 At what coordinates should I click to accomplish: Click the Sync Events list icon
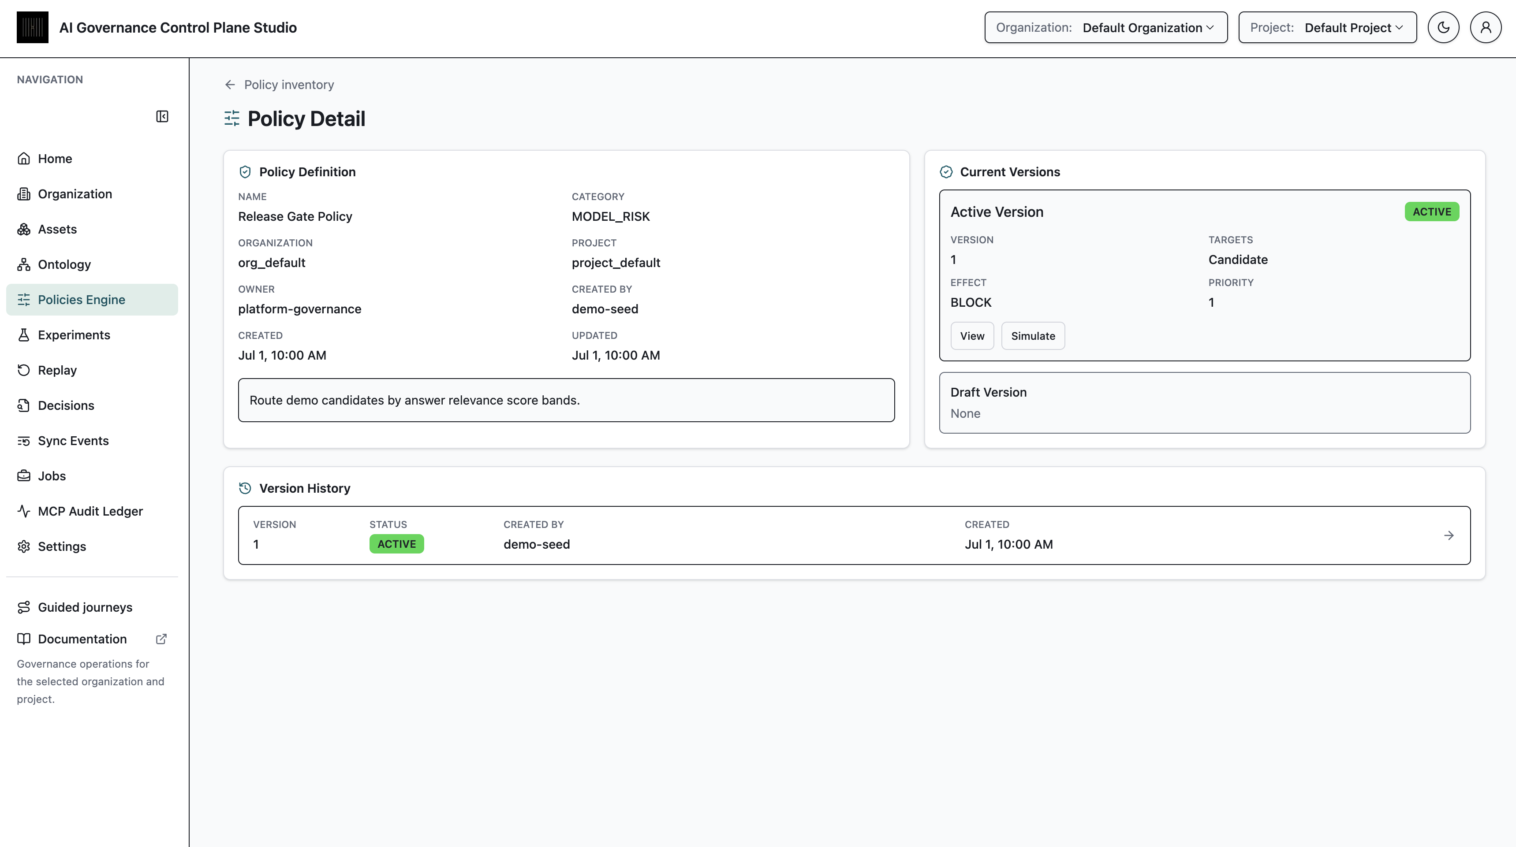point(23,441)
